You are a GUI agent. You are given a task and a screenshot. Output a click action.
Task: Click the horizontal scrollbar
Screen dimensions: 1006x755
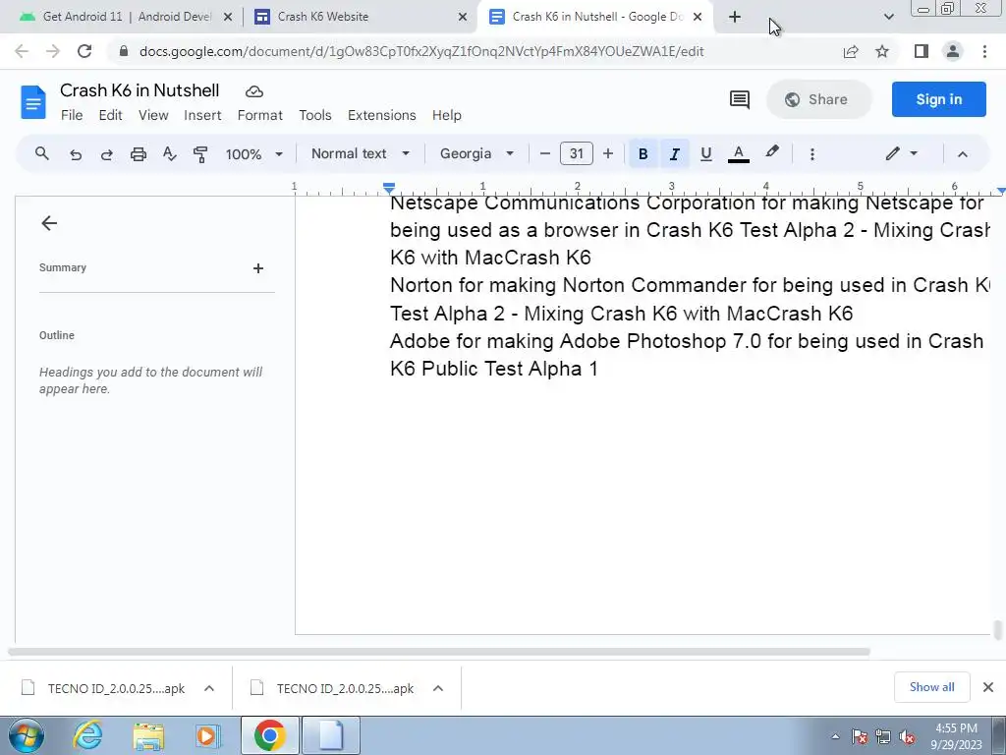[x=439, y=652]
